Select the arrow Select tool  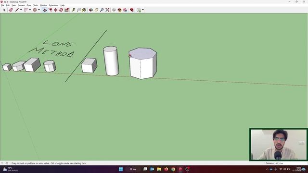pos(4,10)
